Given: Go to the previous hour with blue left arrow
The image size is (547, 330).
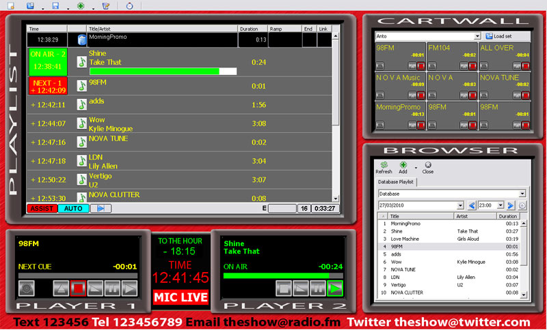Looking at the screenshot, I should tap(471, 205).
